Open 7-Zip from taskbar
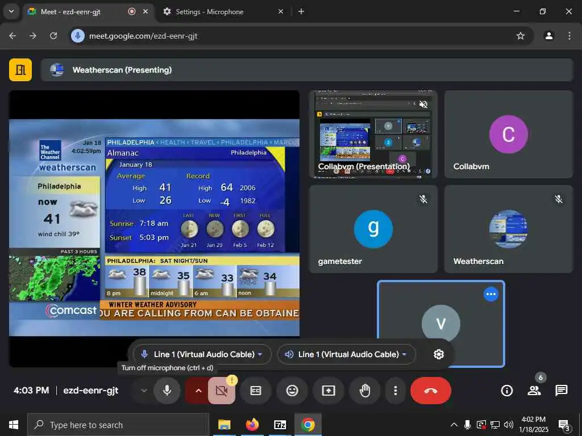The width and height of the screenshot is (582, 436). click(x=280, y=425)
